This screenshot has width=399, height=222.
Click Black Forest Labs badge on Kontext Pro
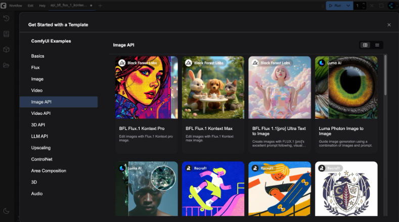point(139,63)
